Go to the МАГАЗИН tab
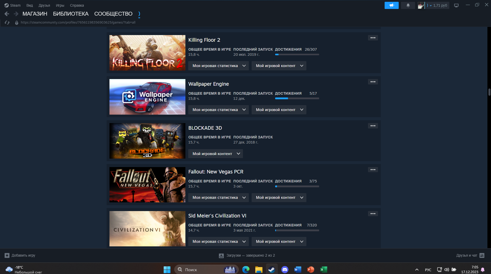This screenshot has height=274, width=491. click(35, 14)
